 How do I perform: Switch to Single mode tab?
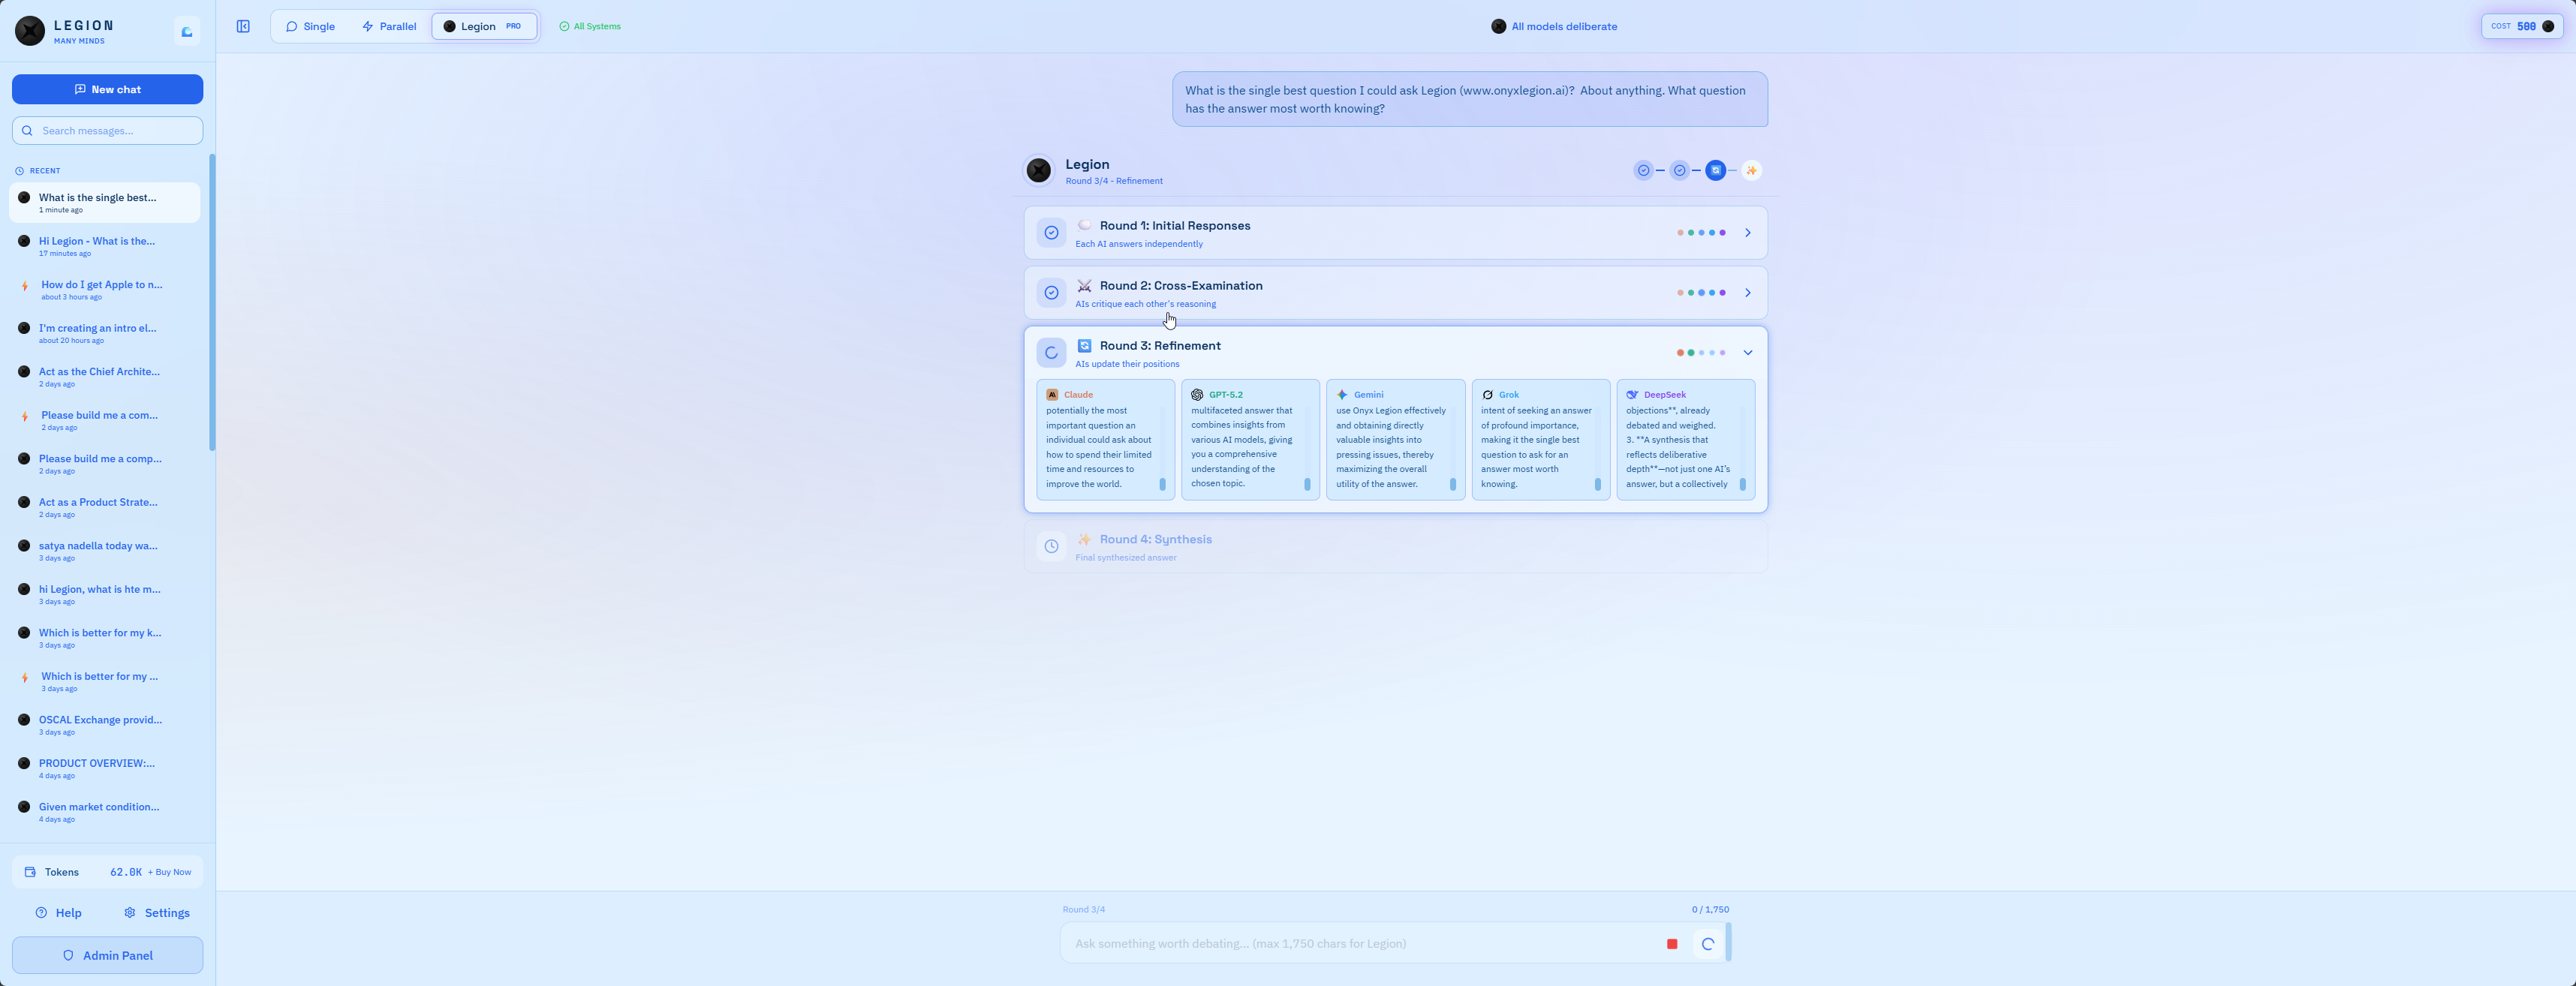coord(310,26)
